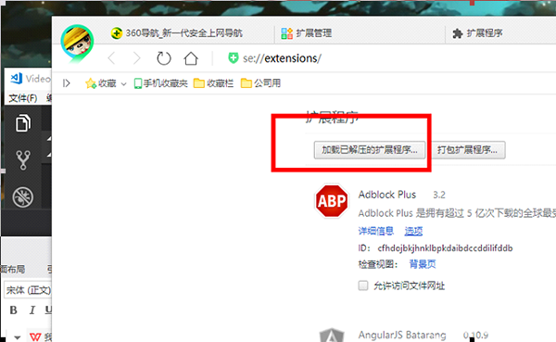Open the 收藏栏 bookmark folder
The height and width of the screenshot is (342, 556).
[213, 83]
